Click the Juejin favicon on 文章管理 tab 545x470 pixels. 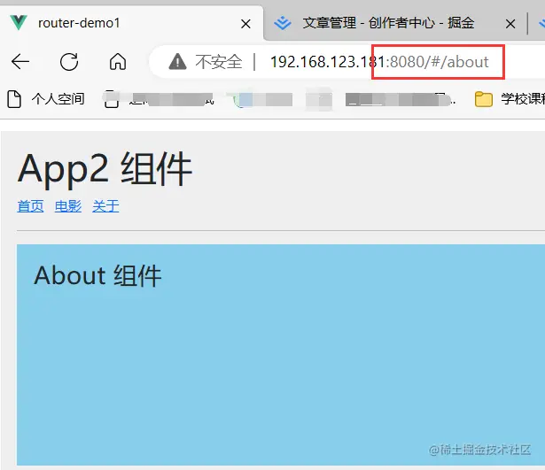coord(282,23)
